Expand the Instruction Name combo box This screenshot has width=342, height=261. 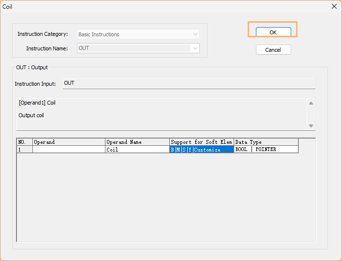pos(195,48)
